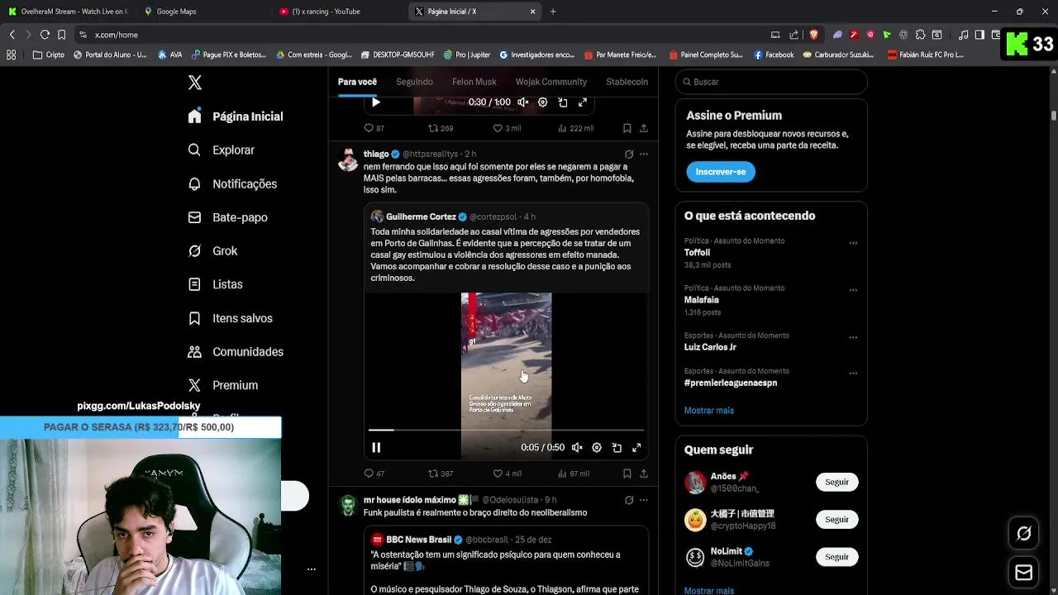Pause the playing 0:50 video
The height and width of the screenshot is (595, 1058).
click(x=376, y=448)
